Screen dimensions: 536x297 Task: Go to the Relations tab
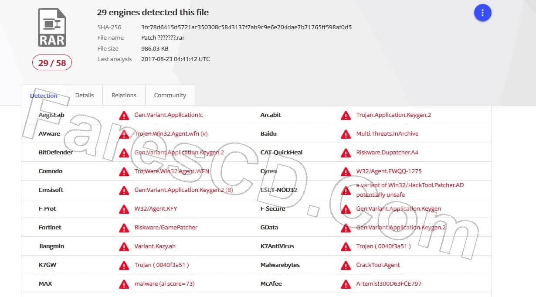pos(124,95)
